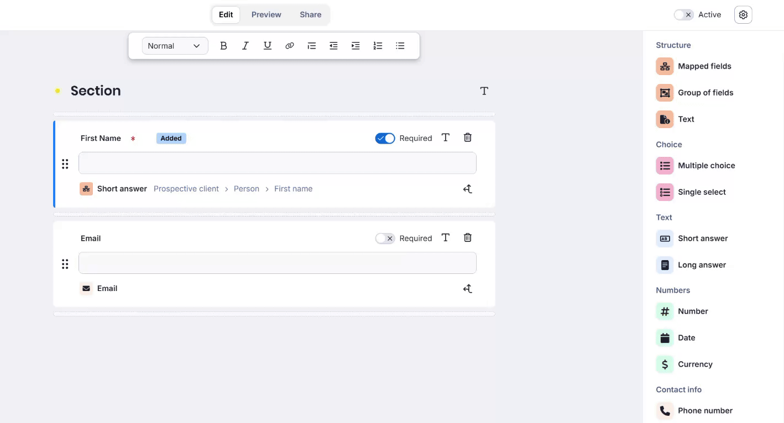Click the First Name answer input box
The image size is (784, 423).
tap(278, 163)
